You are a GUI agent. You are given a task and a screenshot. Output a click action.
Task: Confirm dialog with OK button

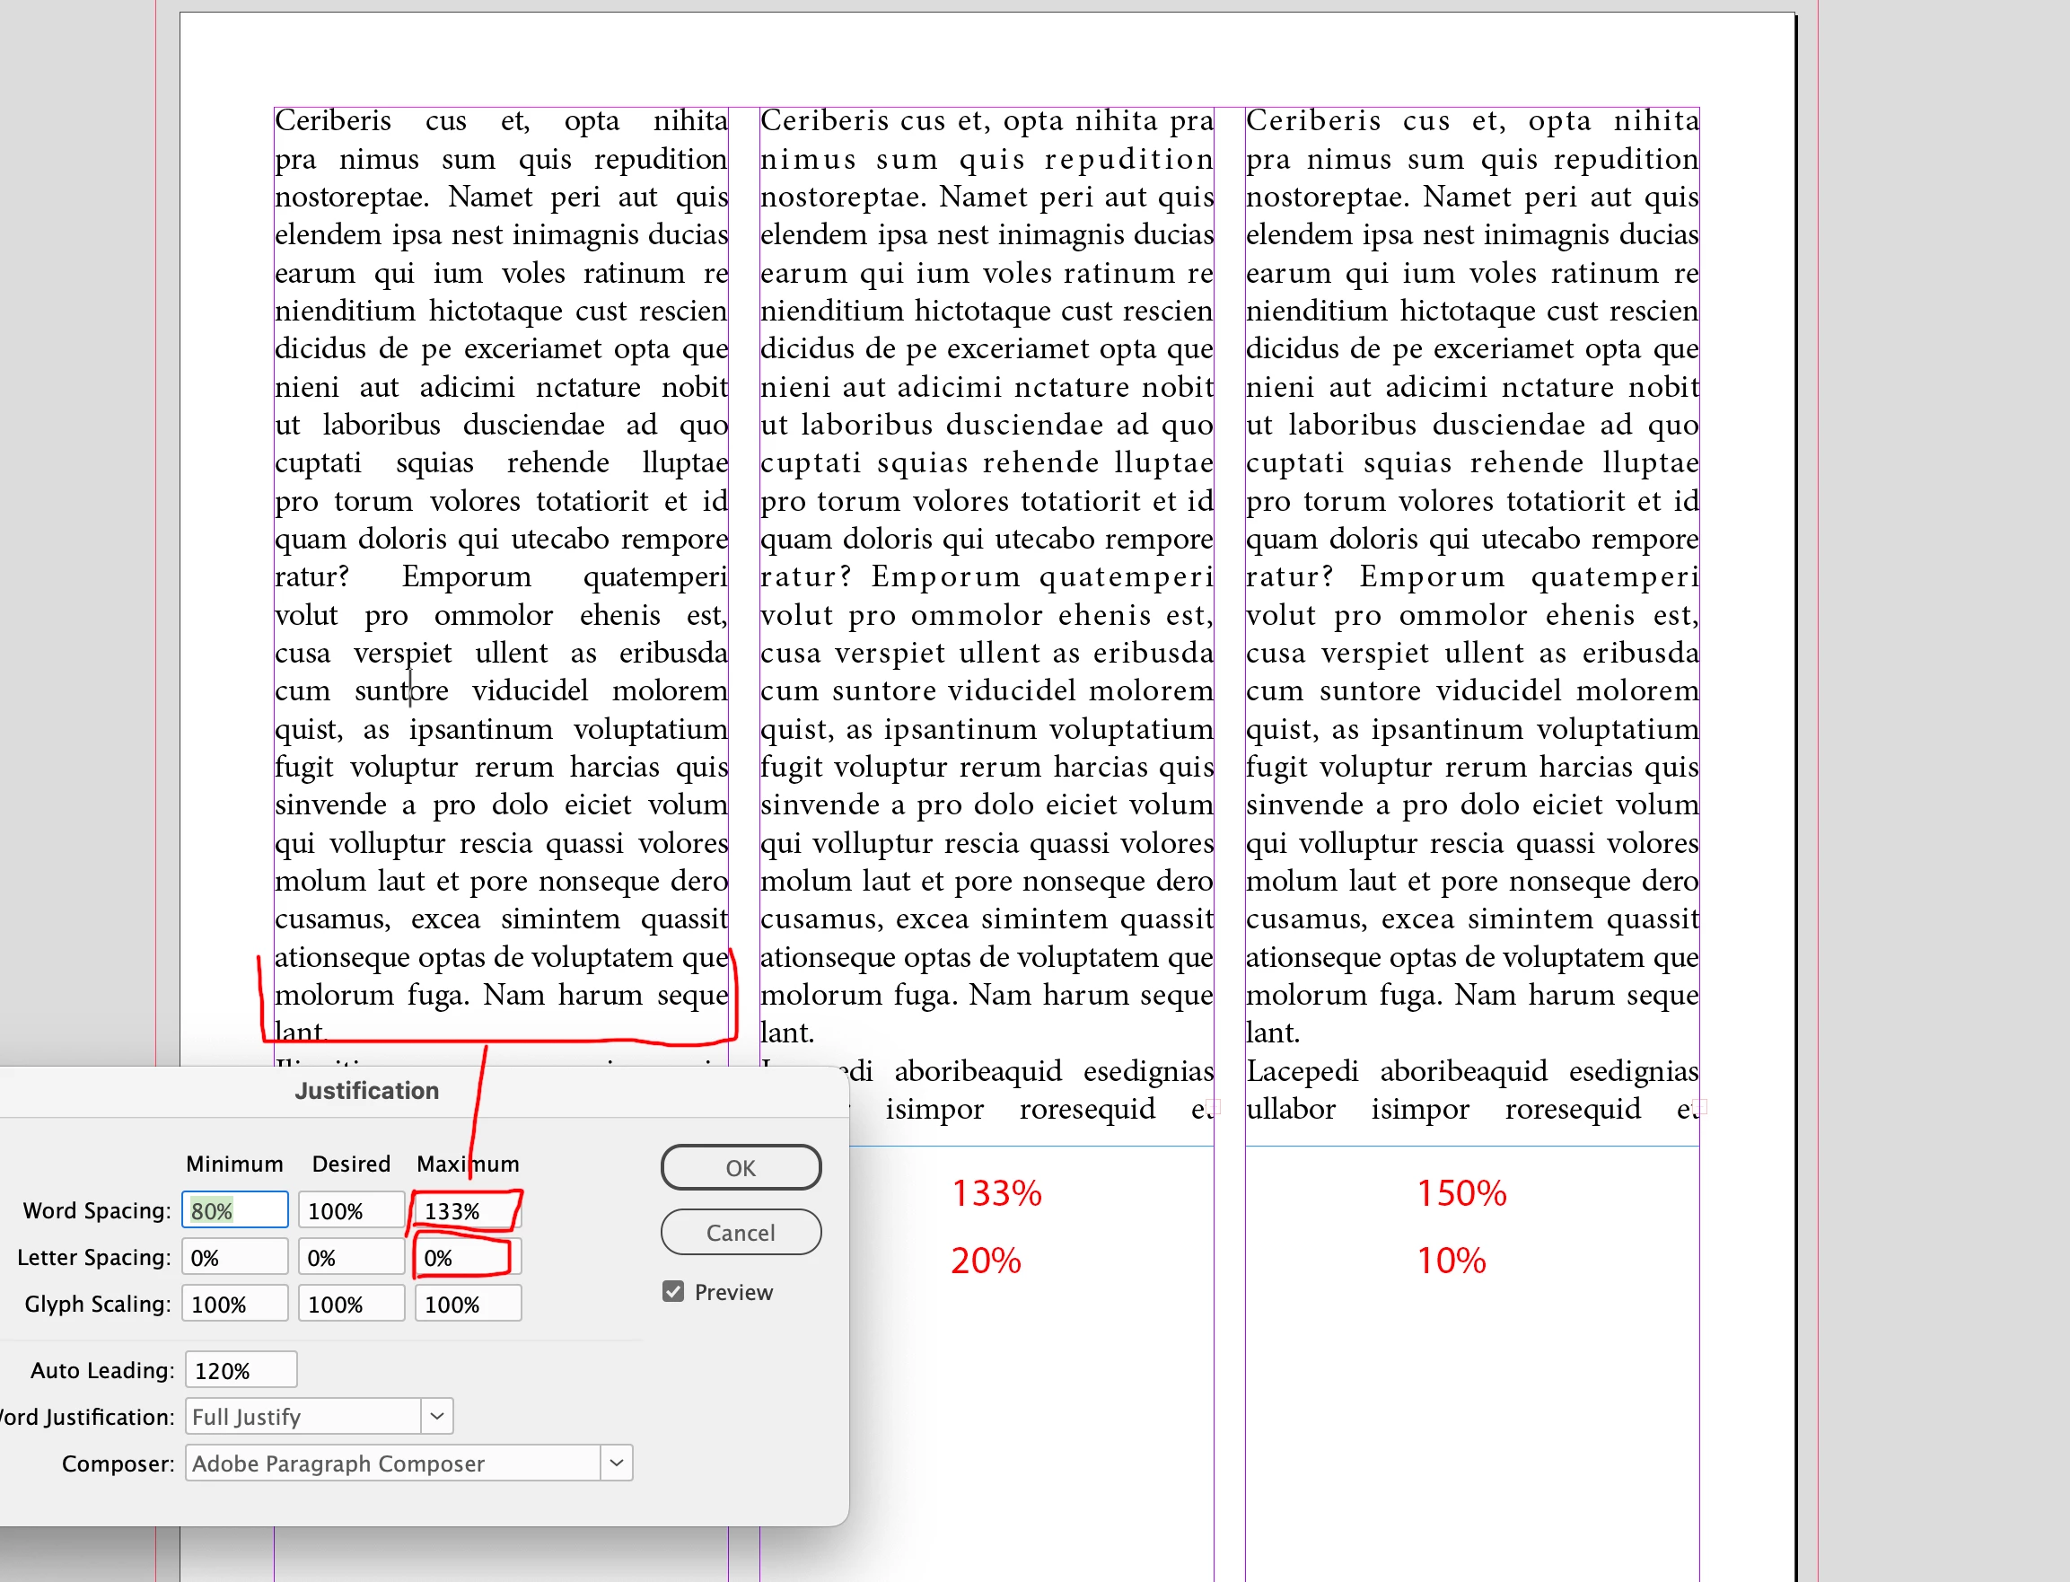click(740, 1168)
